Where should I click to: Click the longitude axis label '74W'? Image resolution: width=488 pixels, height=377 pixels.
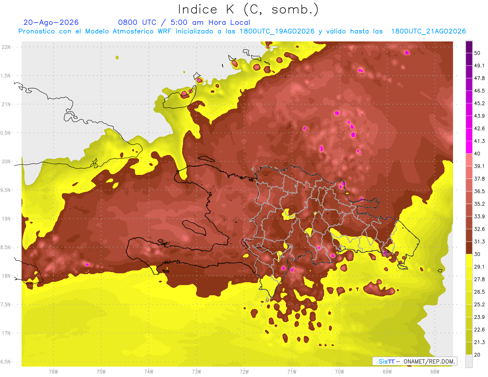click(x=148, y=372)
